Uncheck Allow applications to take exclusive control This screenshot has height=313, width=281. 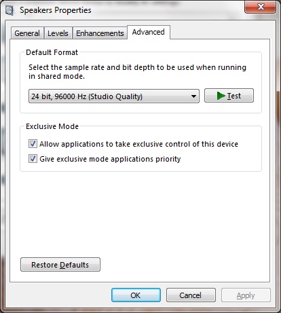(x=33, y=144)
